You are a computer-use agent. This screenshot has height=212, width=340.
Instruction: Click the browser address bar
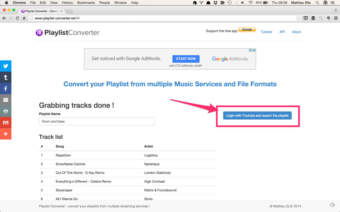(x=165, y=18)
